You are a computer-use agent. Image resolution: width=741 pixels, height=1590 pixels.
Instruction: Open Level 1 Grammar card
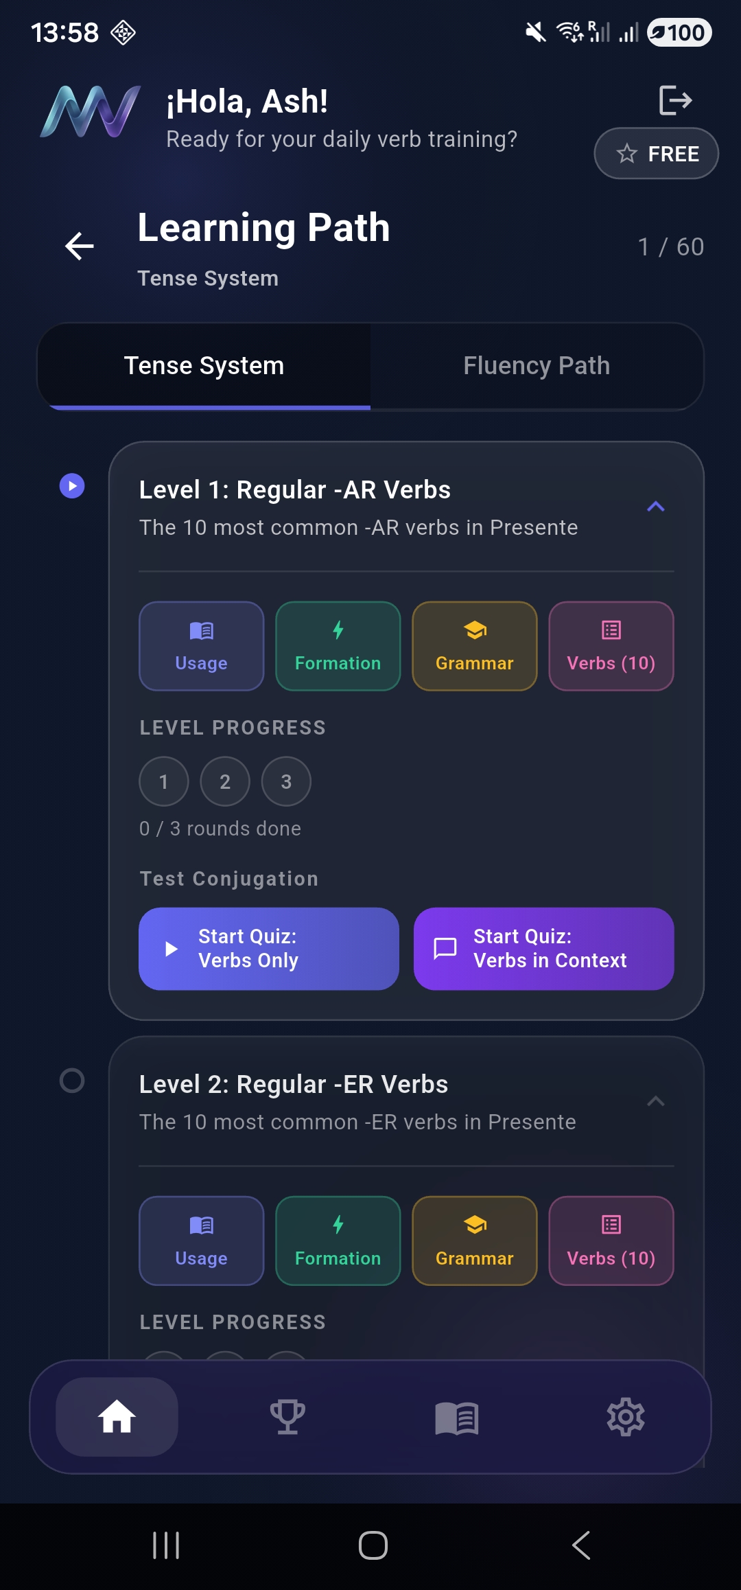point(474,646)
